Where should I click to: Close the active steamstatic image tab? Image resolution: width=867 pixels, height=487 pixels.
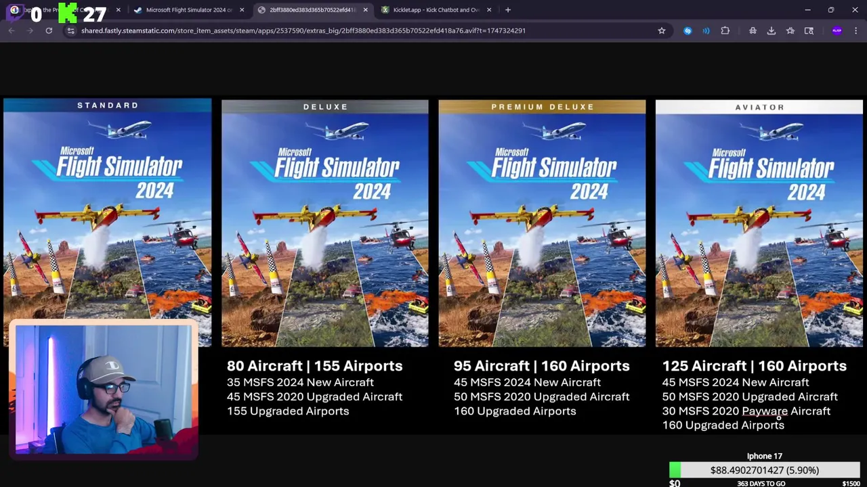click(x=365, y=9)
